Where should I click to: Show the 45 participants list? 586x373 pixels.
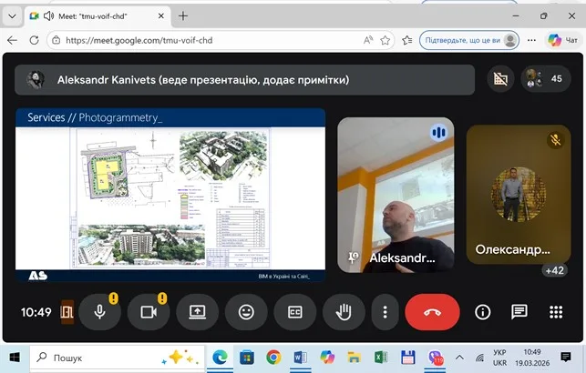coord(545,79)
